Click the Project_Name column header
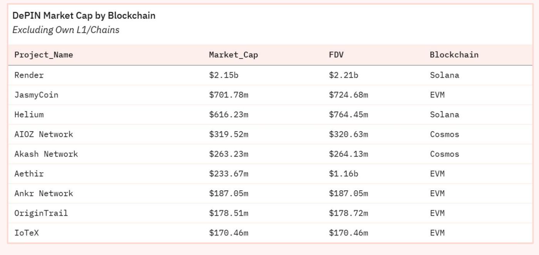Image resolution: width=539 pixels, height=255 pixels. point(44,55)
